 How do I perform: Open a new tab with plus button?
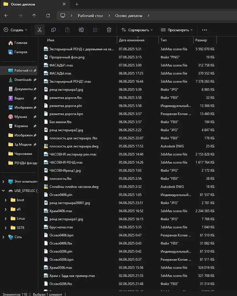tap(77, 4)
